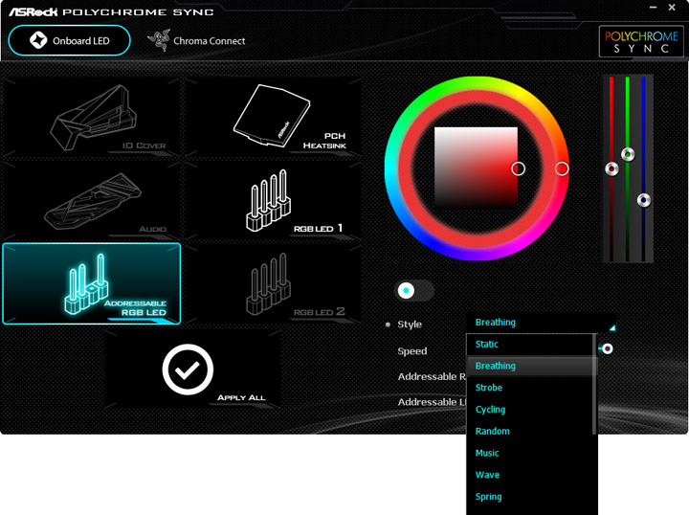
Task: Select the Addressable RGB LED header
Action: [x=92, y=284]
